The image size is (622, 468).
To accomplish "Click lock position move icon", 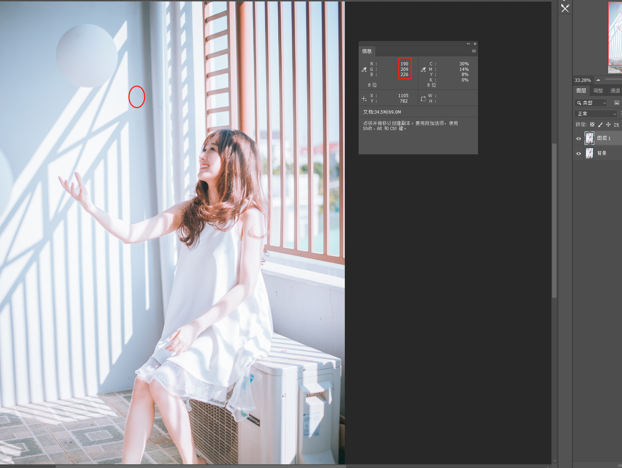I will (608, 125).
